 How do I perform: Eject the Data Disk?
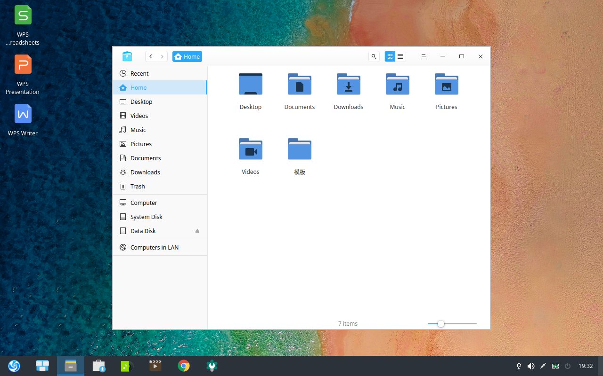pos(197,231)
